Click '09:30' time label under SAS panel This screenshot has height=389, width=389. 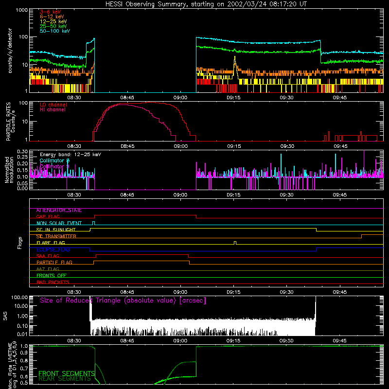coord(286,341)
